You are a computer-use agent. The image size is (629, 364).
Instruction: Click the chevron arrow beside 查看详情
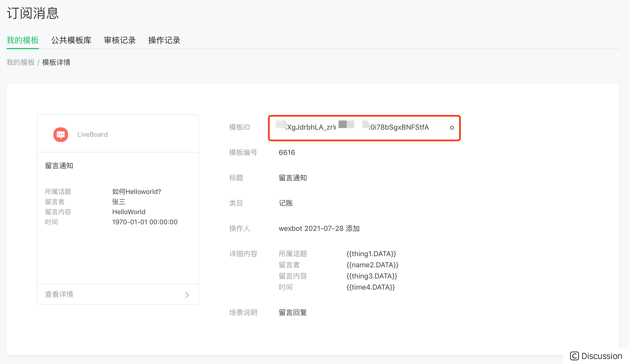point(187,295)
